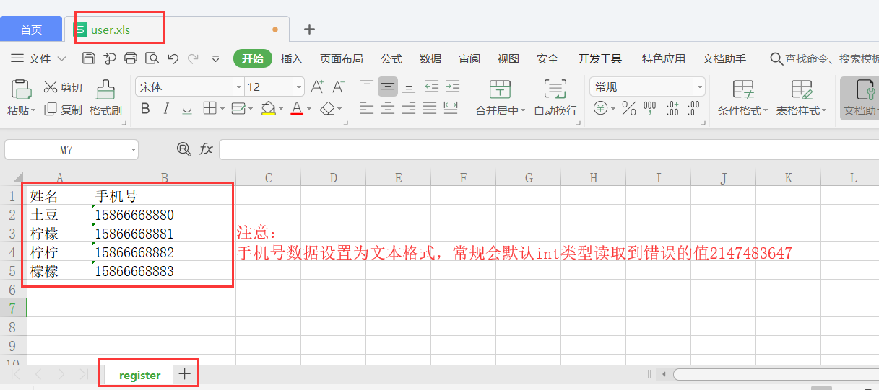Click the Undo arrow icon
The height and width of the screenshot is (390, 879).
(173, 58)
